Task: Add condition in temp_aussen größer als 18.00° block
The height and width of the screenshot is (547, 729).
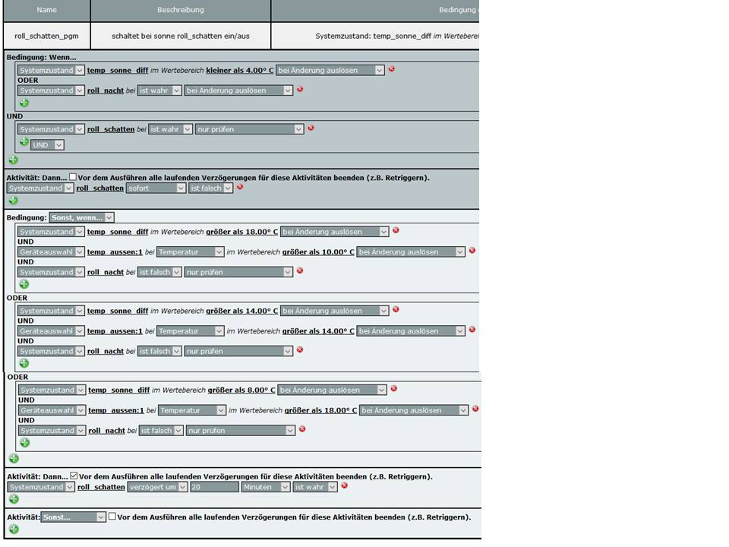Action: point(25,443)
